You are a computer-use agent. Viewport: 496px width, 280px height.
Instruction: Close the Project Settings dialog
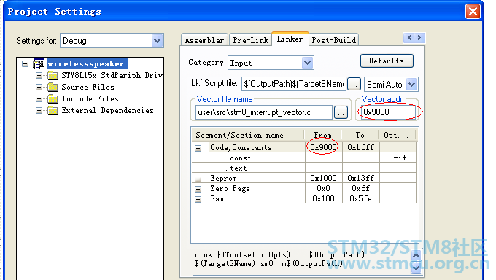473,12
